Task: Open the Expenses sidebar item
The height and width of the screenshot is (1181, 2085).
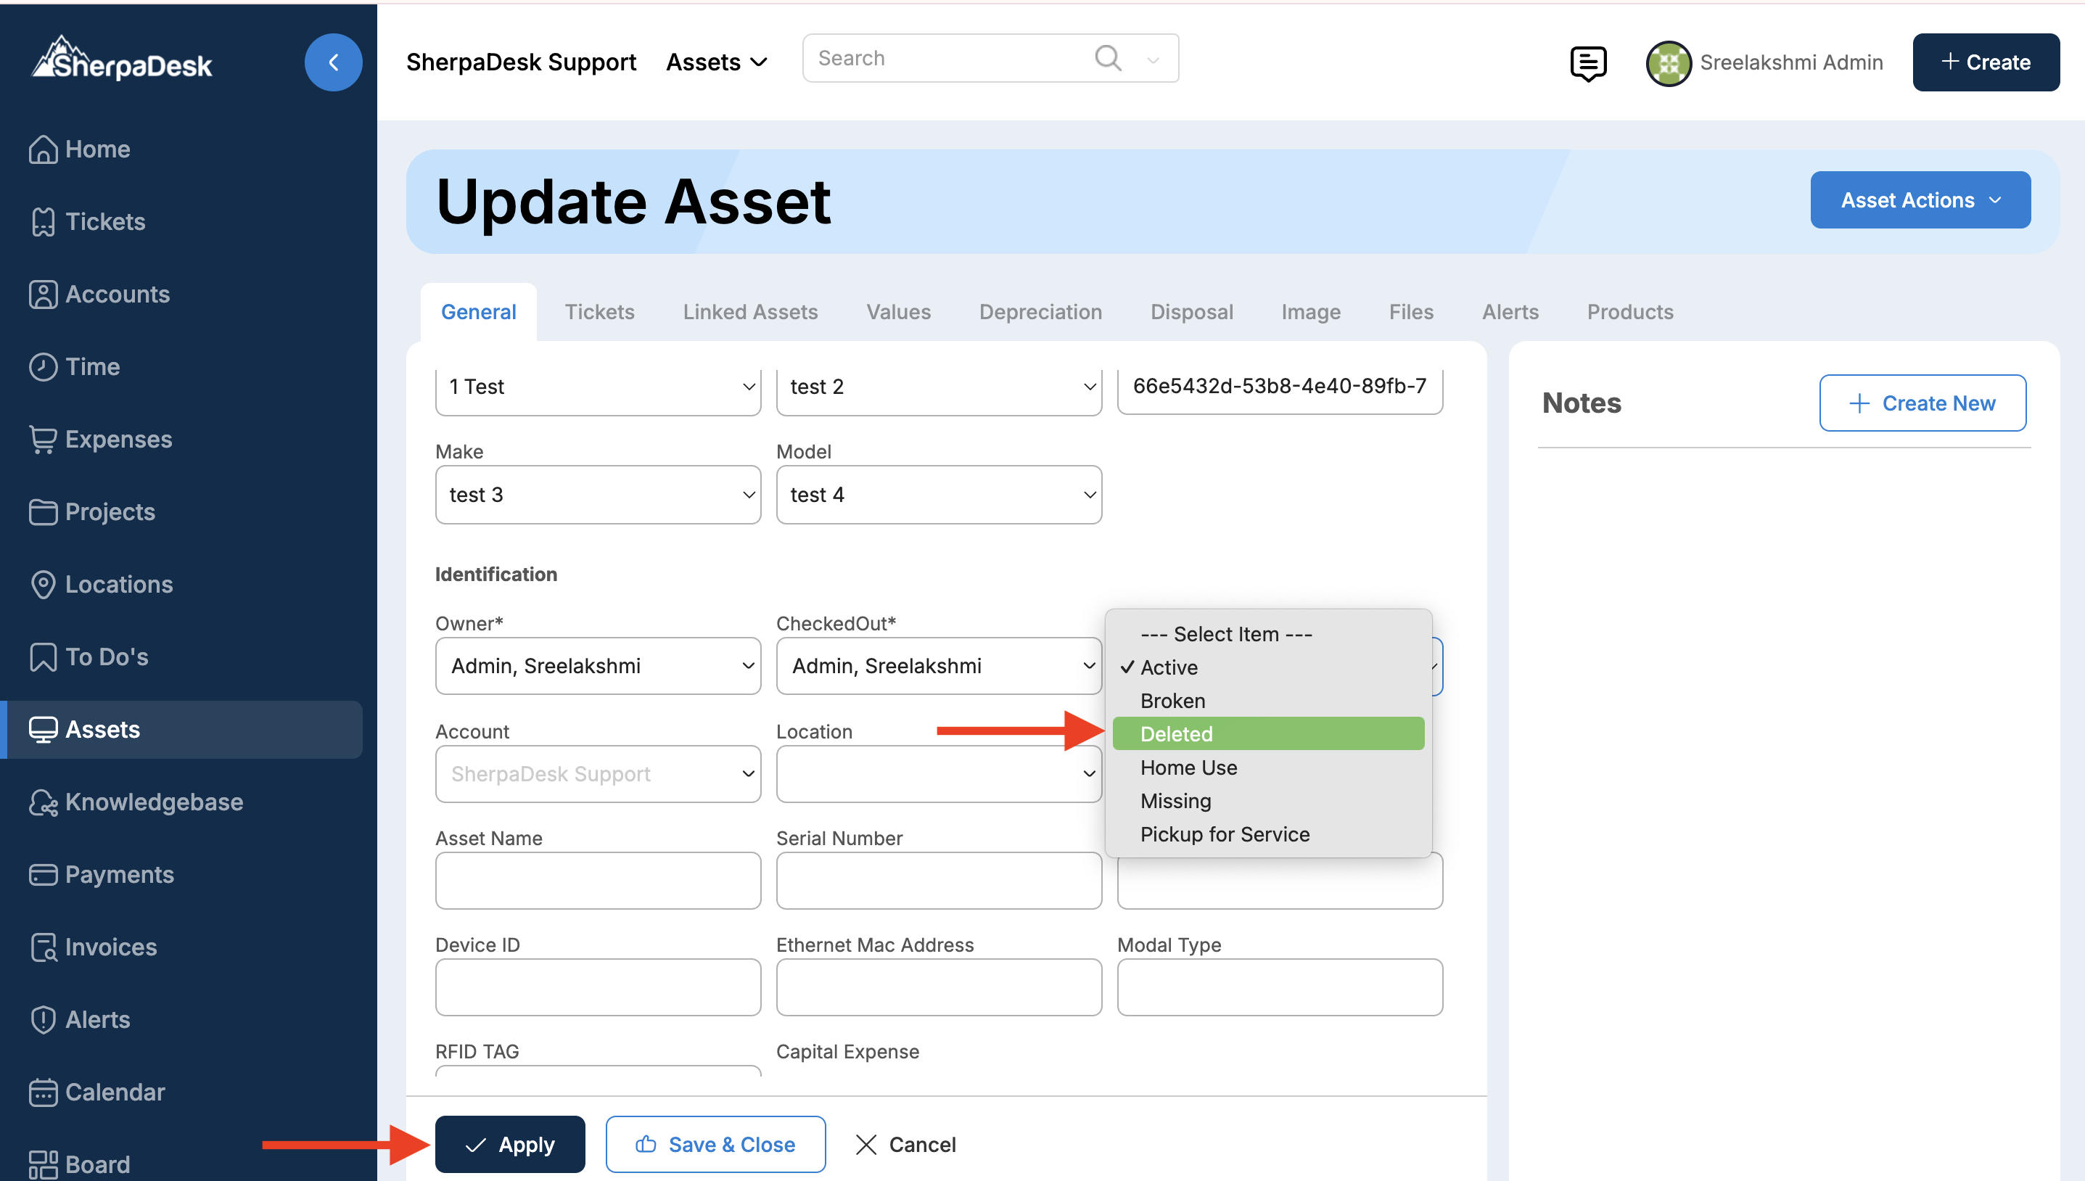Action: click(118, 439)
